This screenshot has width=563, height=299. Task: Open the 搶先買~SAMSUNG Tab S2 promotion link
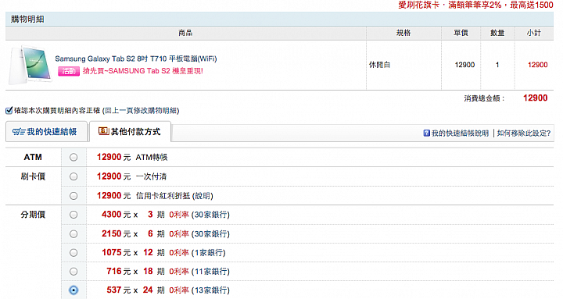point(143,71)
